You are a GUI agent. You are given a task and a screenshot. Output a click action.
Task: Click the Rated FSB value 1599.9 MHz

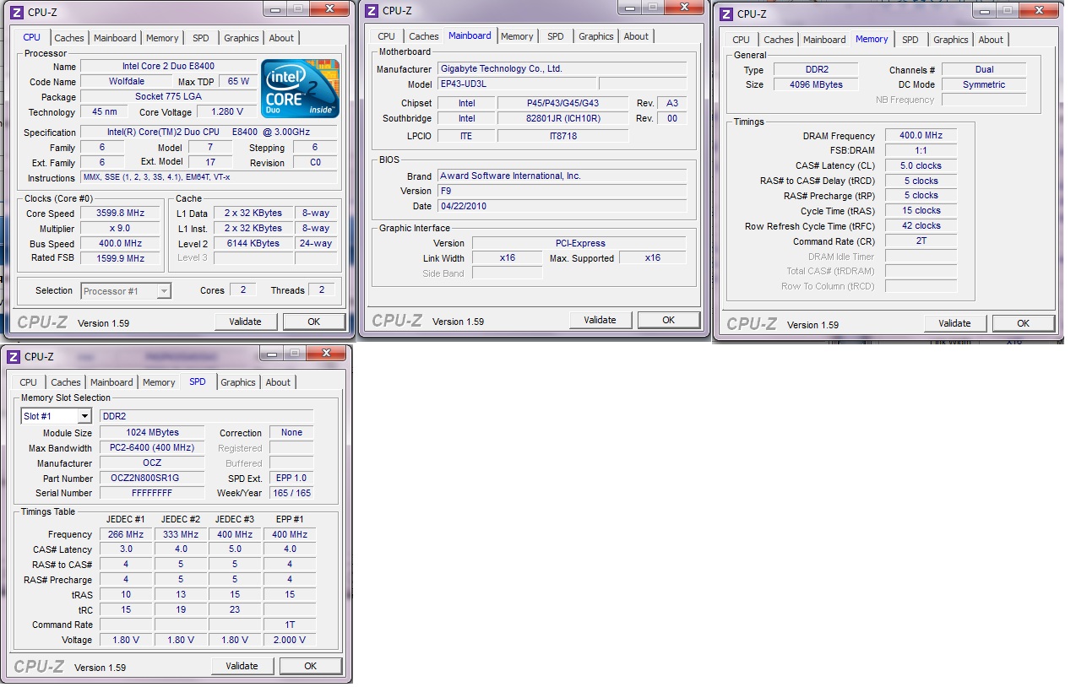(122, 258)
